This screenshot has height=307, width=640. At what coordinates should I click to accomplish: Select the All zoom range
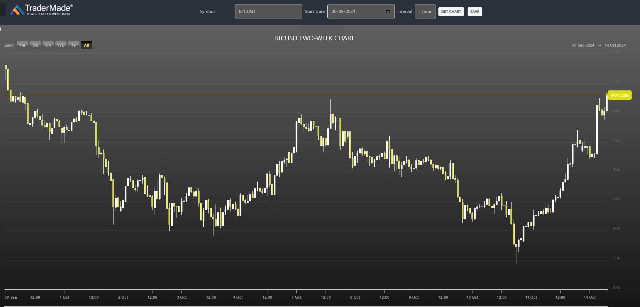(x=87, y=45)
